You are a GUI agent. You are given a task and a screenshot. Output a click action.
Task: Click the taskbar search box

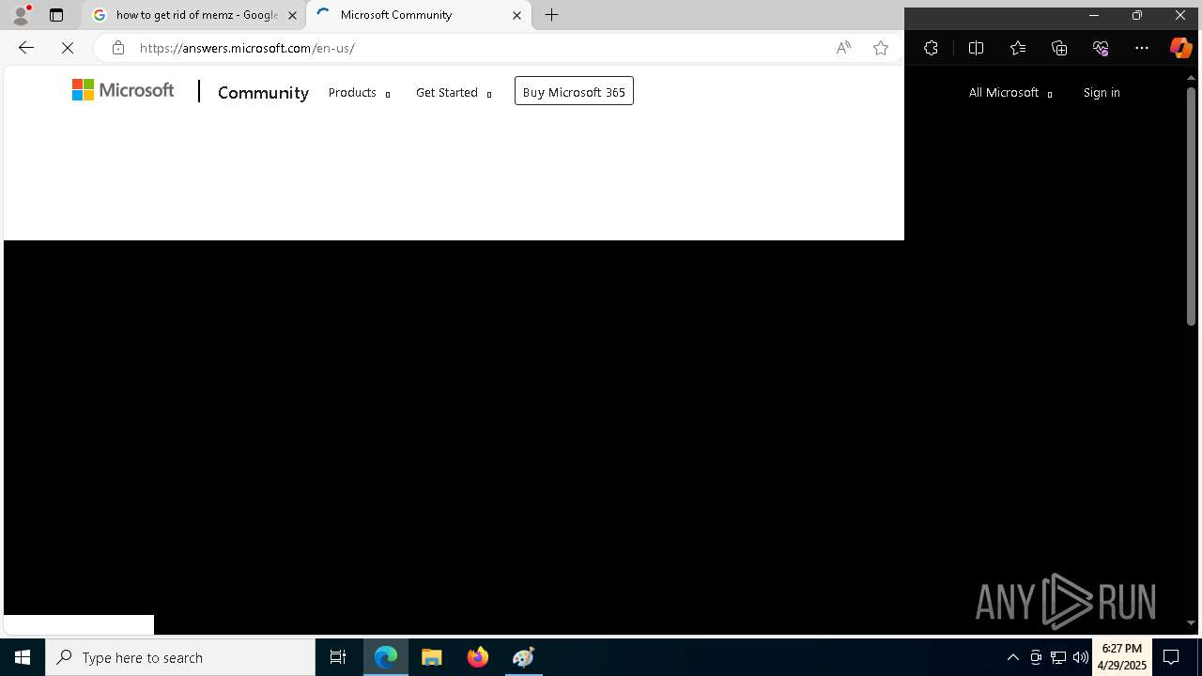click(x=180, y=657)
